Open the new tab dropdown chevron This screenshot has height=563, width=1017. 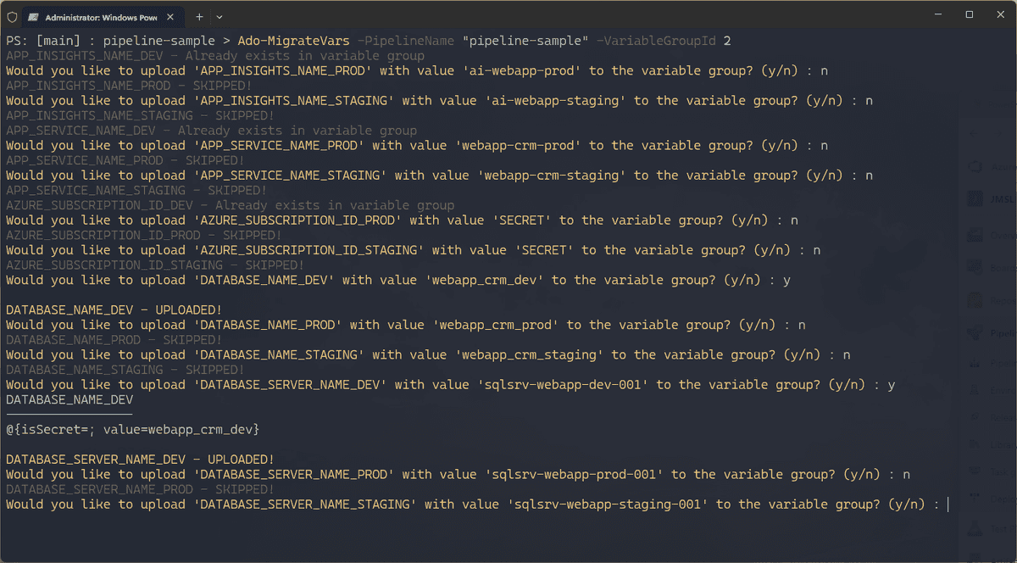coord(220,16)
